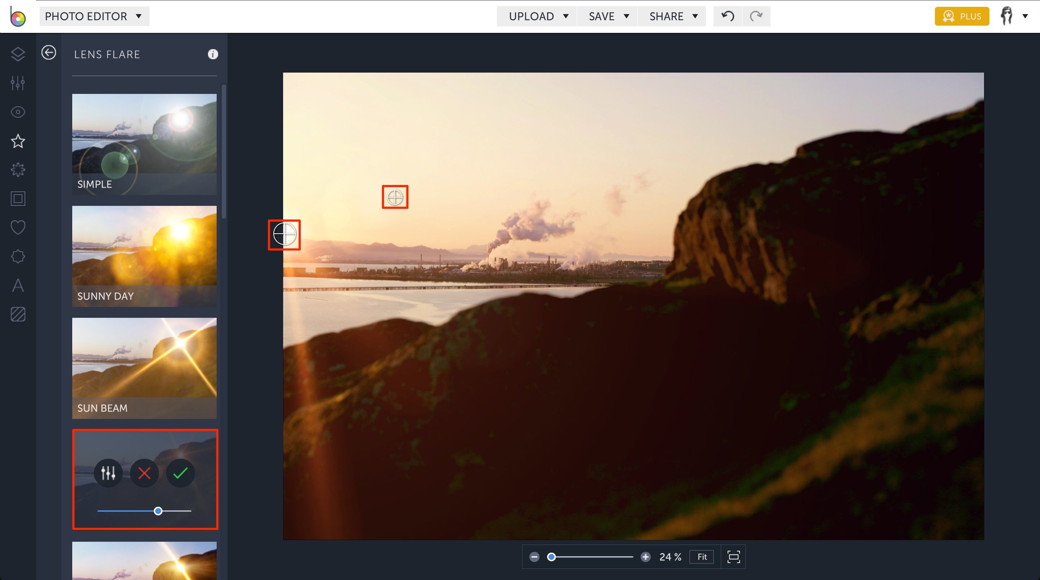The width and height of the screenshot is (1040, 580).
Task: Click the Plus upgrade button
Action: [962, 16]
